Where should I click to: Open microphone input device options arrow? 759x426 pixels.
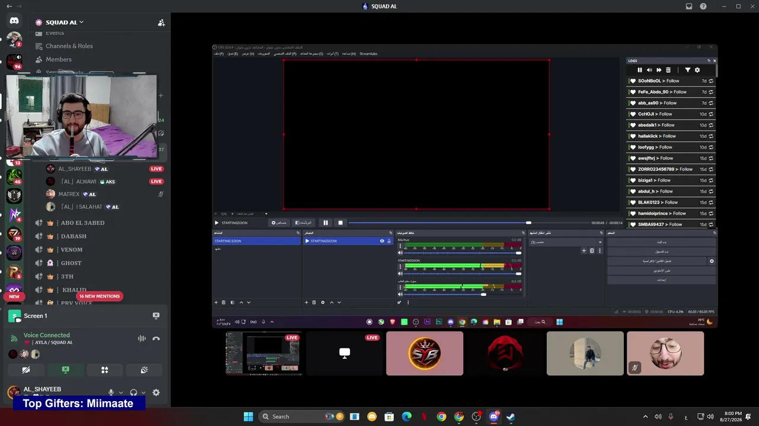click(121, 393)
